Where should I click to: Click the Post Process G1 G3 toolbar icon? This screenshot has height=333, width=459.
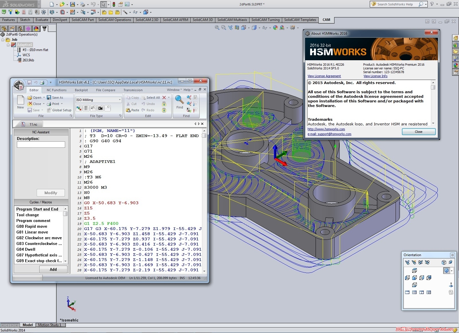(x=24, y=12)
